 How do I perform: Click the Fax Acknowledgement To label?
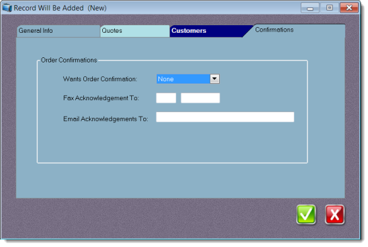tap(101, 98)
